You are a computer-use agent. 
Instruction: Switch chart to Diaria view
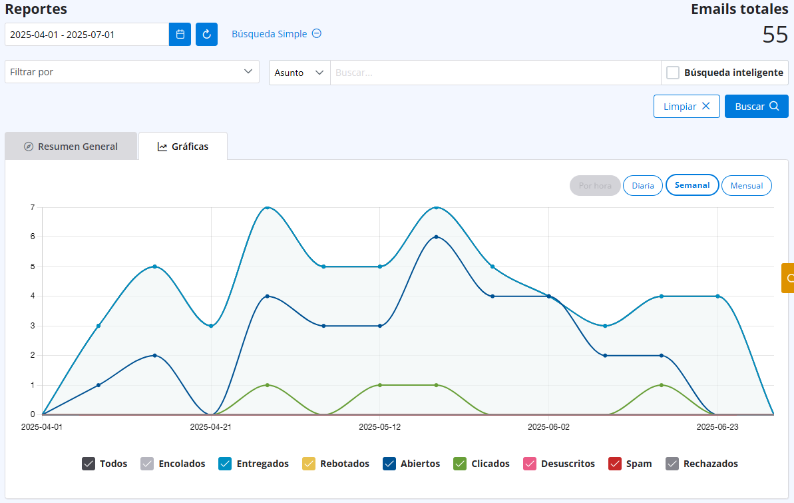(x=643, y=186)
